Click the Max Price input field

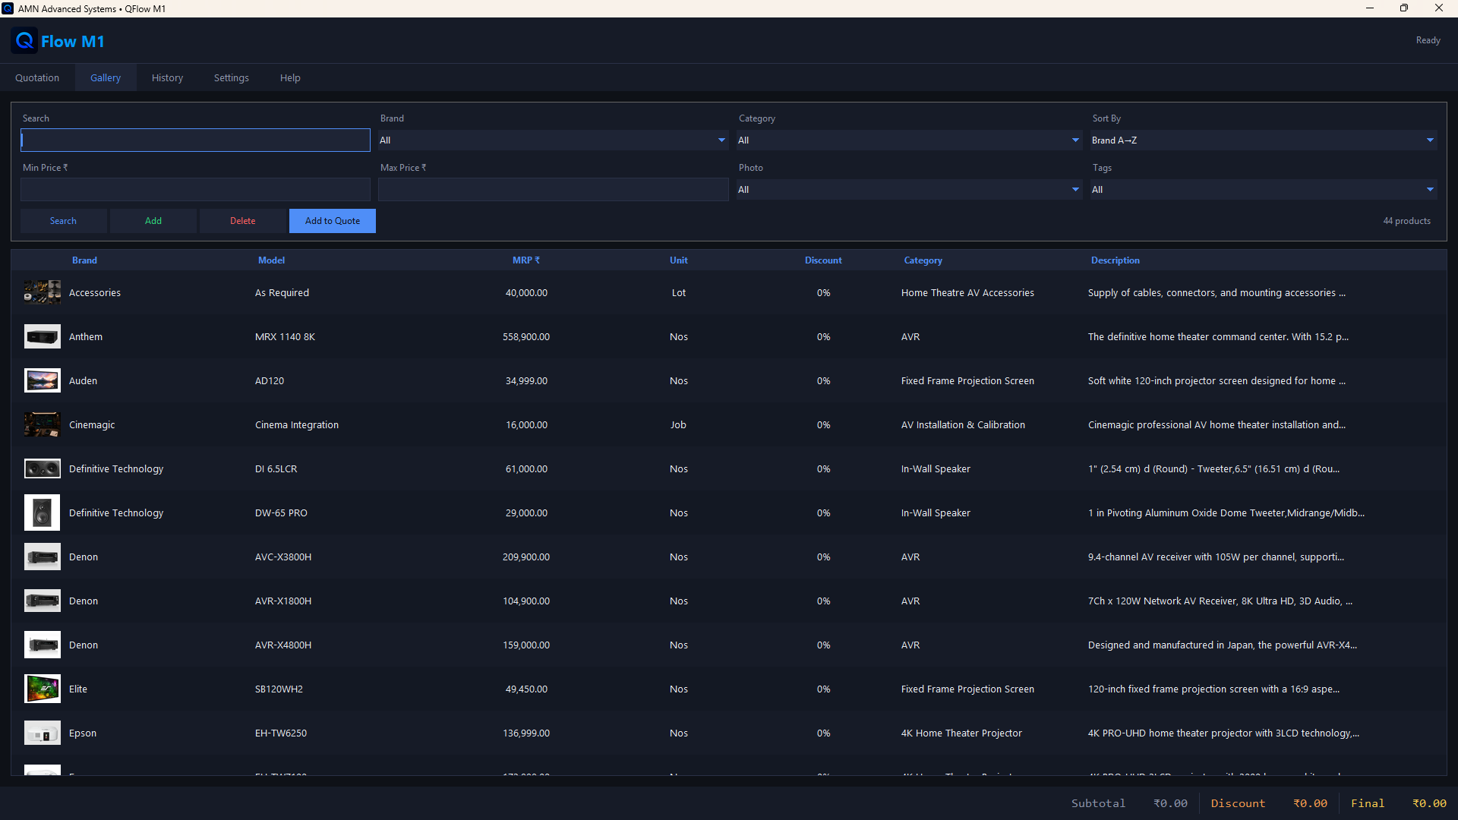554,189
